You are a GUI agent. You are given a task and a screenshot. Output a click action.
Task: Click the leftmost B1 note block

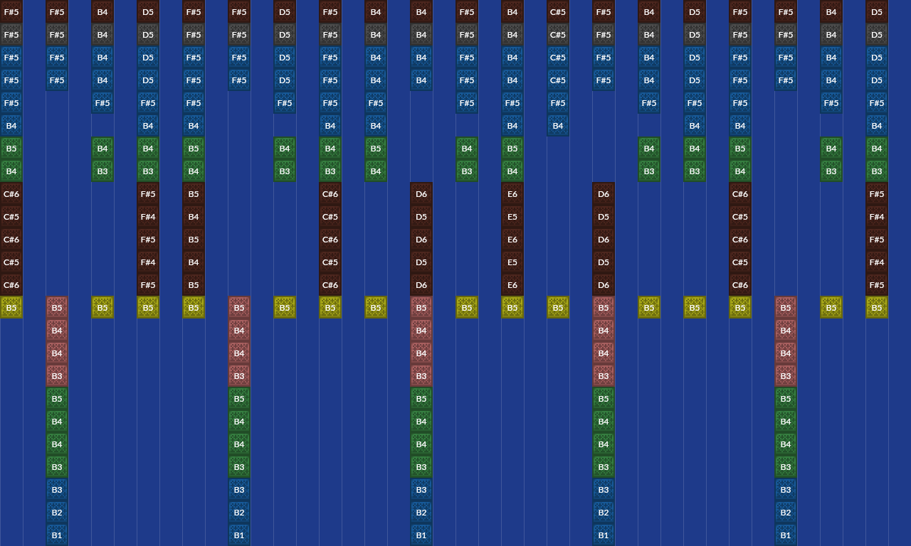pos(57,535)
